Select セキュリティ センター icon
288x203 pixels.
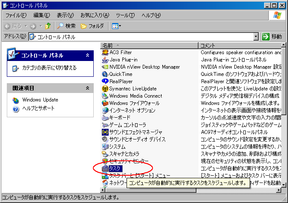105,161
